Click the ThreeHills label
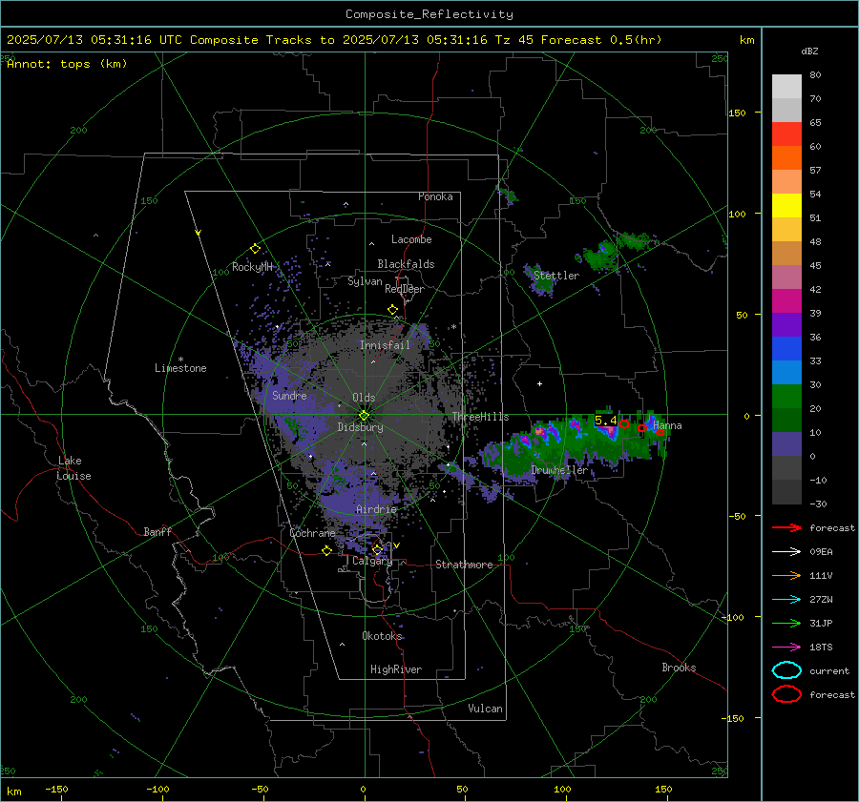This screenshot has height=802, width=859. [480, 417]
